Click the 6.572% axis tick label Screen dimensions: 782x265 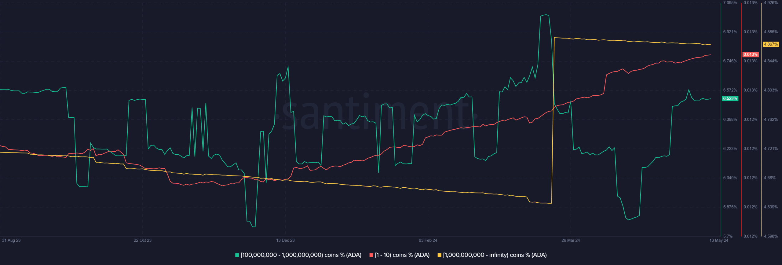pyautogui.click(x=730, y=90)
